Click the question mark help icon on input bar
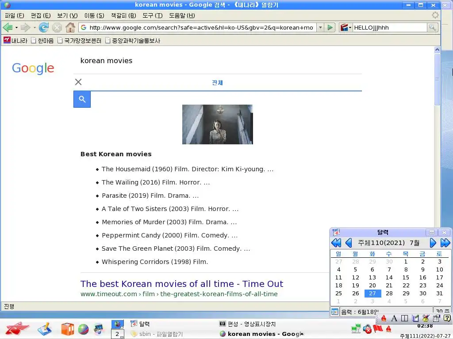 click(x=447, y=318)
